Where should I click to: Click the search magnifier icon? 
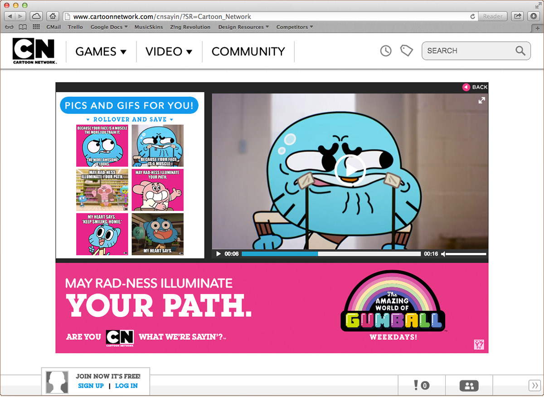point(520,51)
